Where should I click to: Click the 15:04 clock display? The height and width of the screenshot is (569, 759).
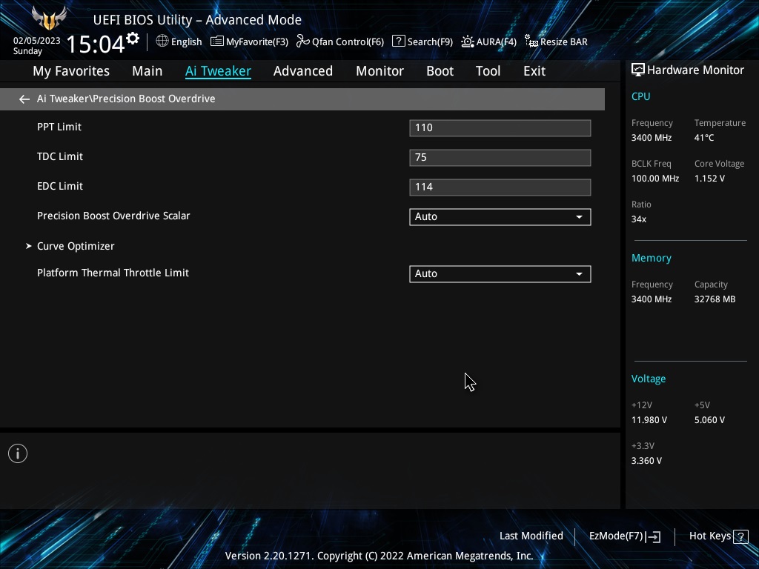(x=96, y=44)
